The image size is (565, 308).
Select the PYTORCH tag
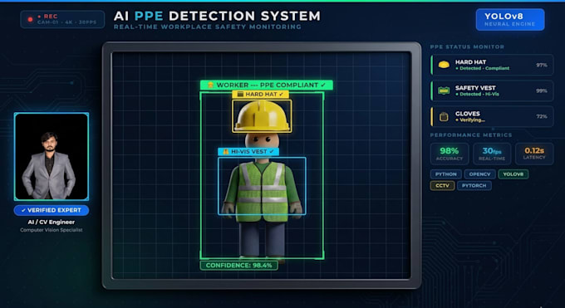[474, 186]
